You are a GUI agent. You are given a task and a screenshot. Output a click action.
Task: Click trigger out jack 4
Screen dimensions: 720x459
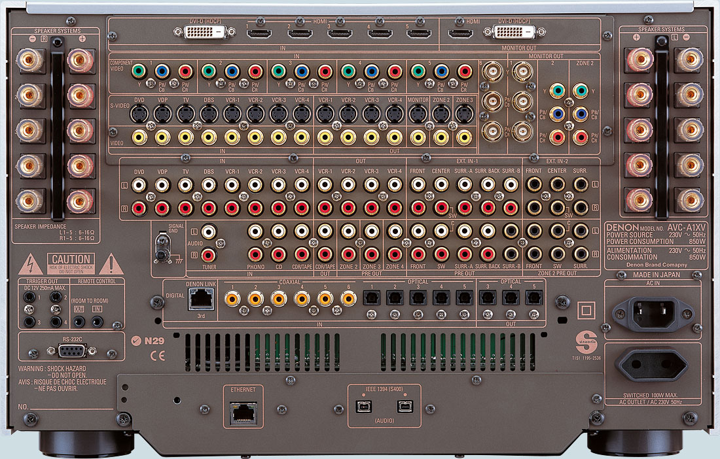tap(56, 322)
